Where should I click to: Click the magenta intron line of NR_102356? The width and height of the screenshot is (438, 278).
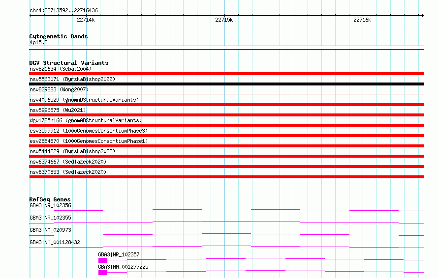(x=226, y=210)
